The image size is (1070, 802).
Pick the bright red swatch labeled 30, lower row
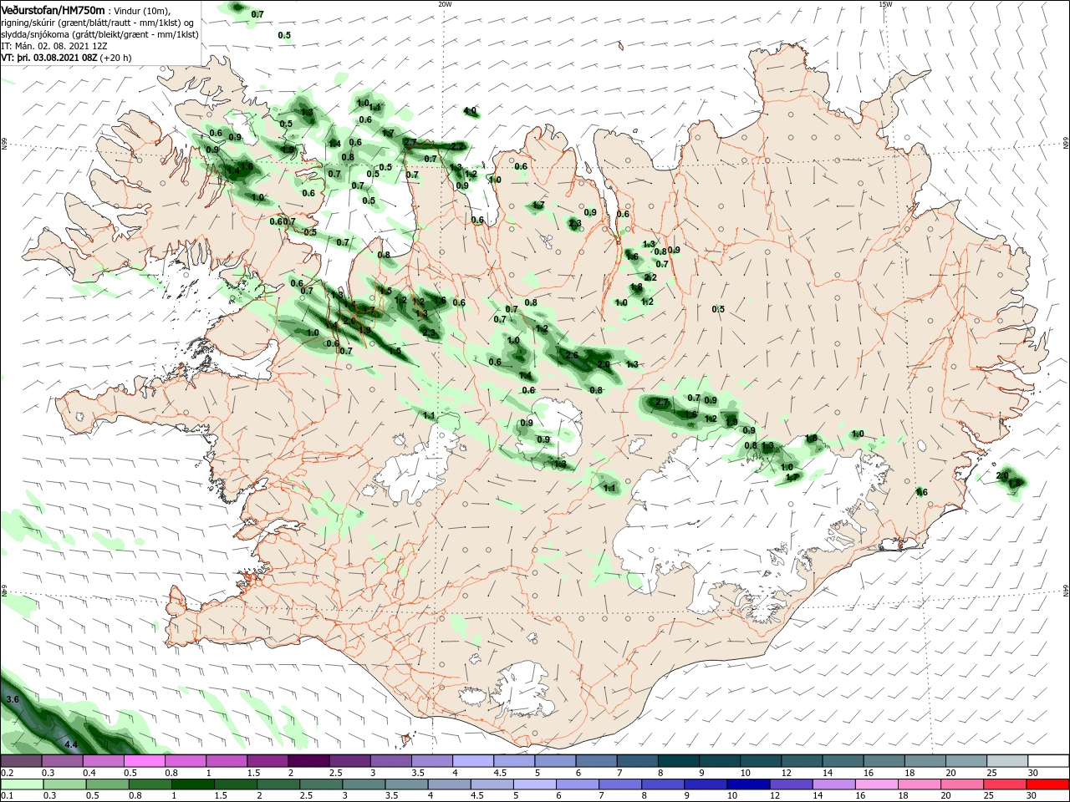coord(1047,784)
